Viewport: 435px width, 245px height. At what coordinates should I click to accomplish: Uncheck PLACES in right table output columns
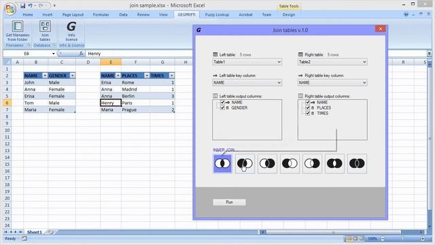tap(307, 108)
